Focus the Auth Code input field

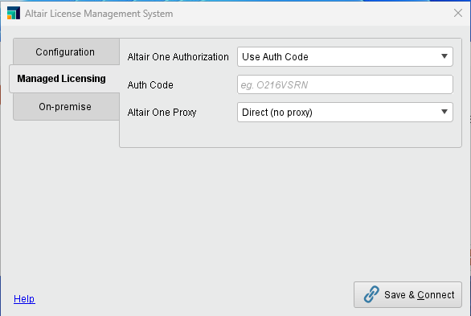[x=345, y=84]
